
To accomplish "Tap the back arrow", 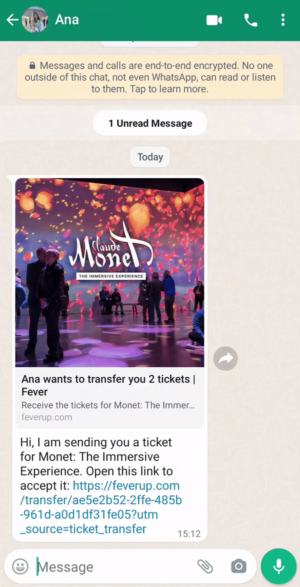I will pyautogui.click(x=12, y=20).
